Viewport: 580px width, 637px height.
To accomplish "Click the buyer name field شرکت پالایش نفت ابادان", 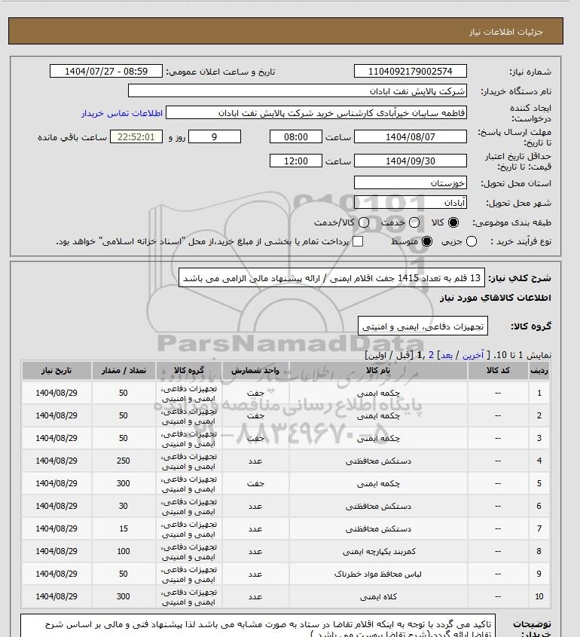I will pyautogui.click(x=297, y=90).
